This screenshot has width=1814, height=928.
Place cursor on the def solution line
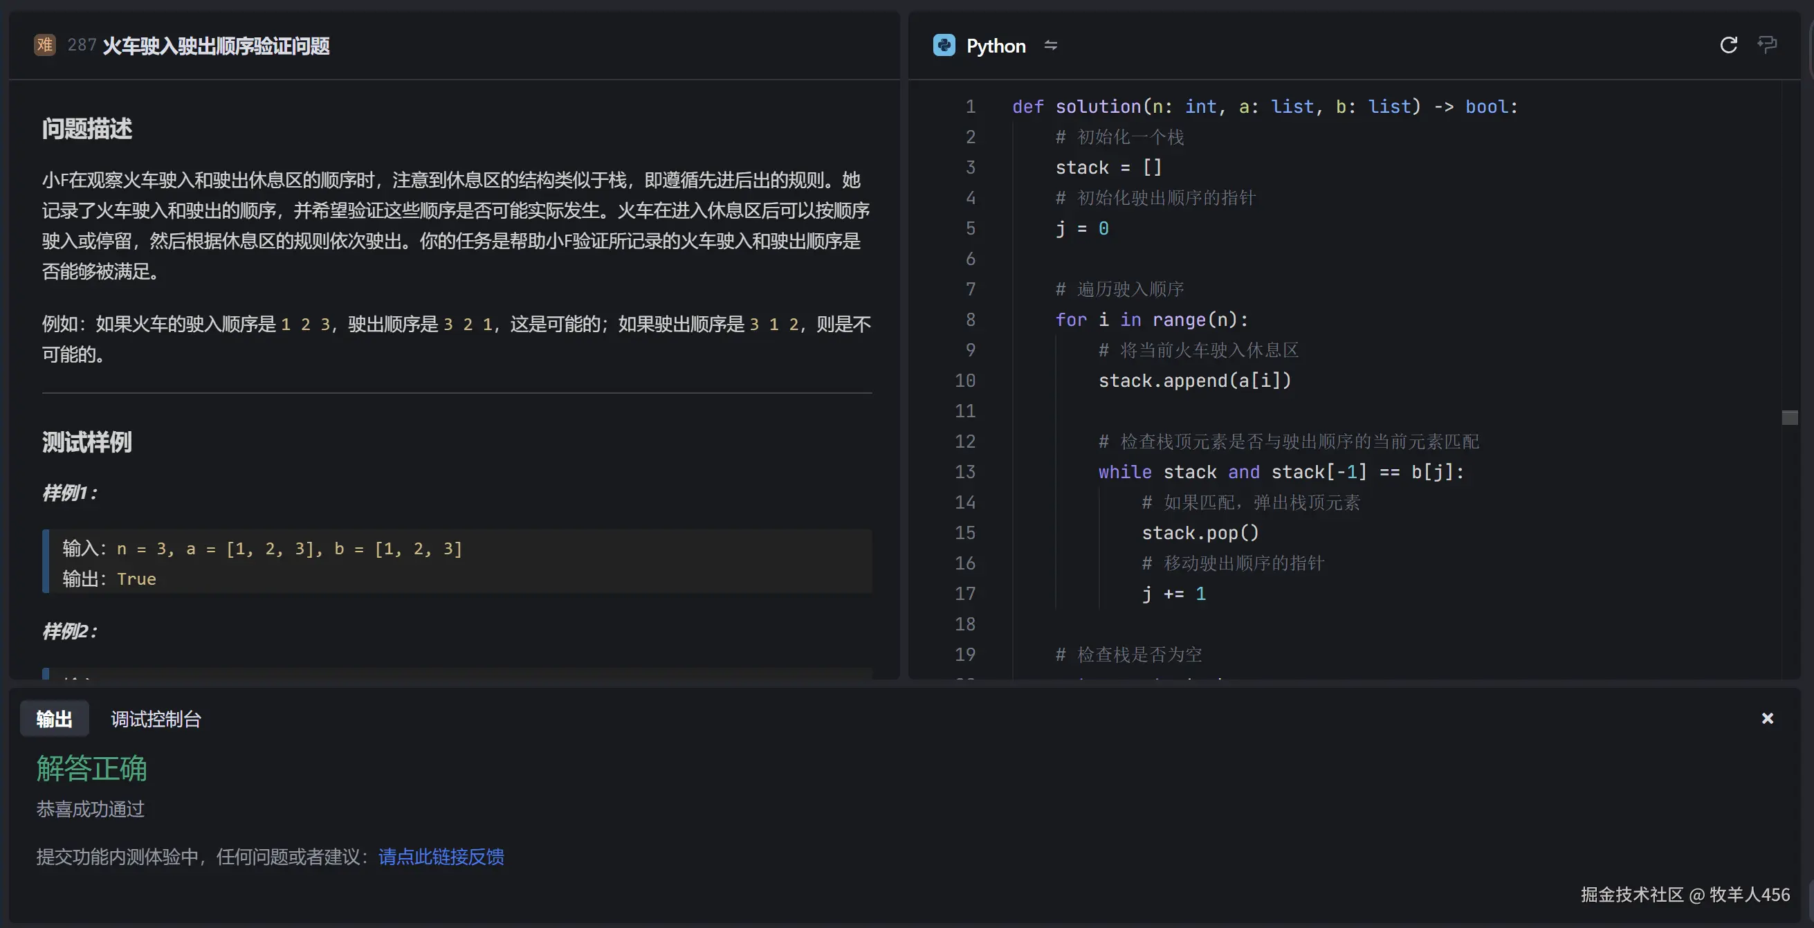(1265, 107)
